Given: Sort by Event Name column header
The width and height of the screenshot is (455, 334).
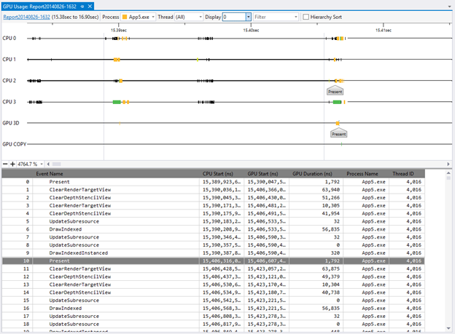Looking at the screenshot, I should (x=50, y=174).
